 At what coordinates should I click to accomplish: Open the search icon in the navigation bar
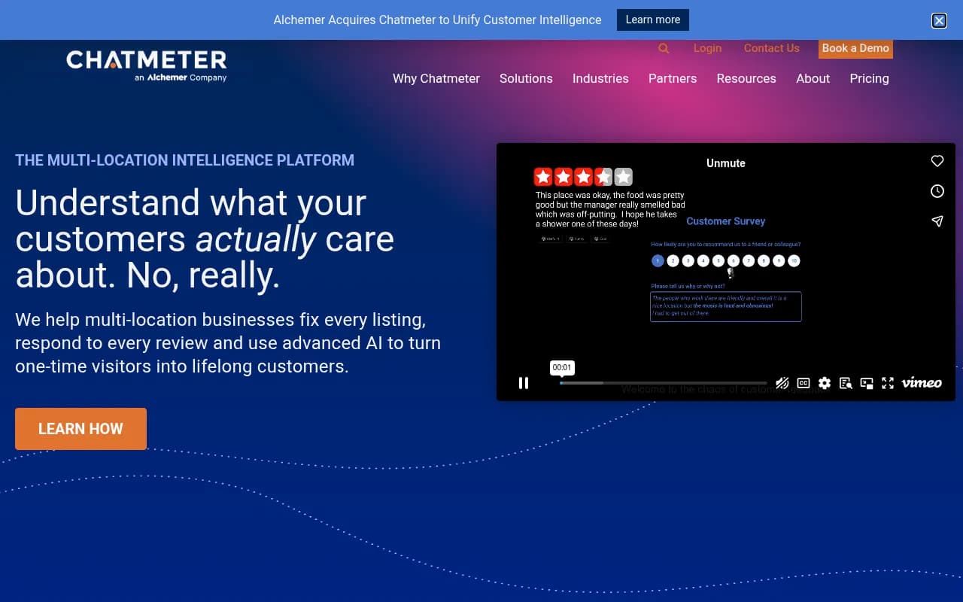pos(664,48)
